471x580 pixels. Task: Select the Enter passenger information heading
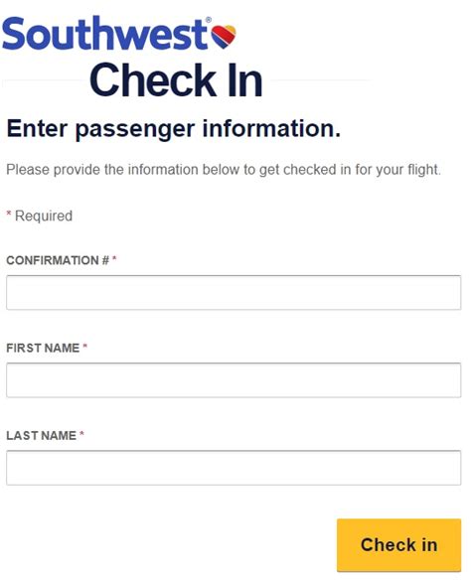[174, 129]
